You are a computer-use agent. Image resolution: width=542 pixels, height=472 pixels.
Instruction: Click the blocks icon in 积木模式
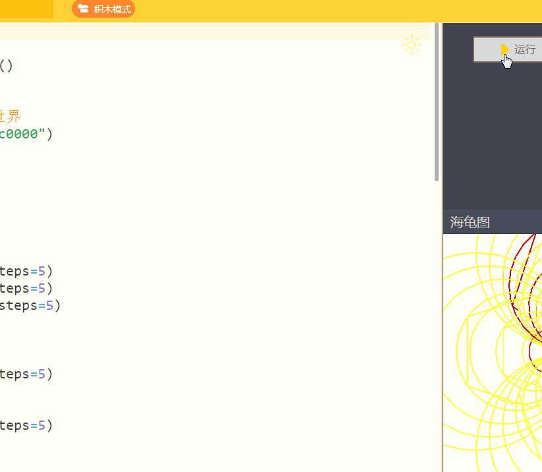click(x=83, y=9)
